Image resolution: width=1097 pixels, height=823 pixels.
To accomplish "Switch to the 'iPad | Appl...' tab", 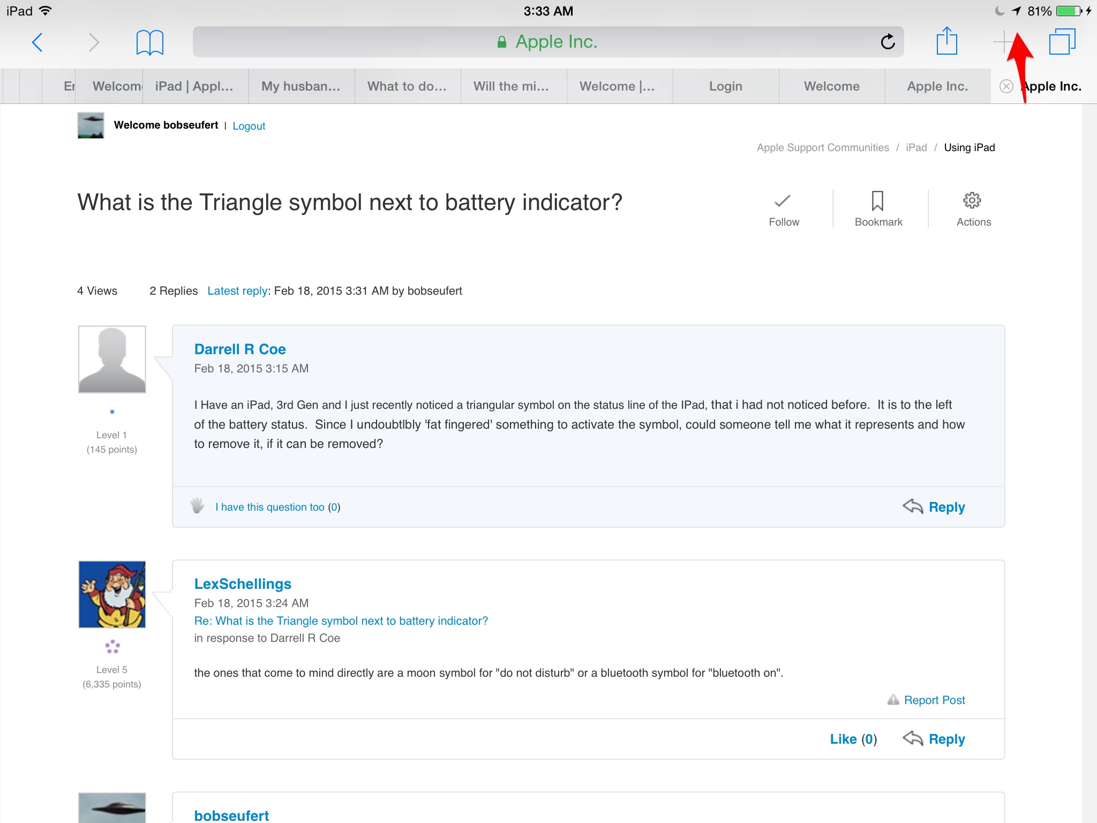I will click(194, 86).
